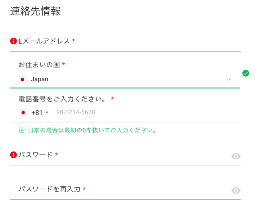The width and height of the screenshot is (255, 206).
Task: Click the green note about removing leading 0
Action: pos(88,130)
